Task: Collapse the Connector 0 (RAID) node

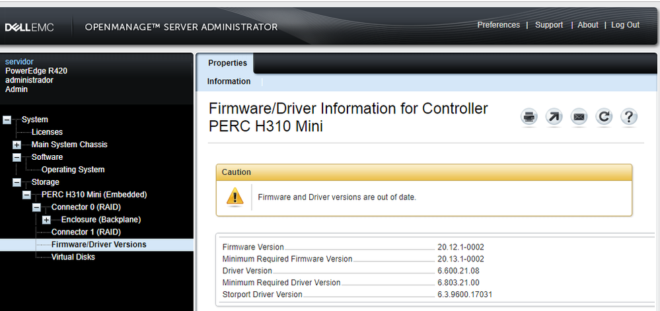Action: point(36,207)
